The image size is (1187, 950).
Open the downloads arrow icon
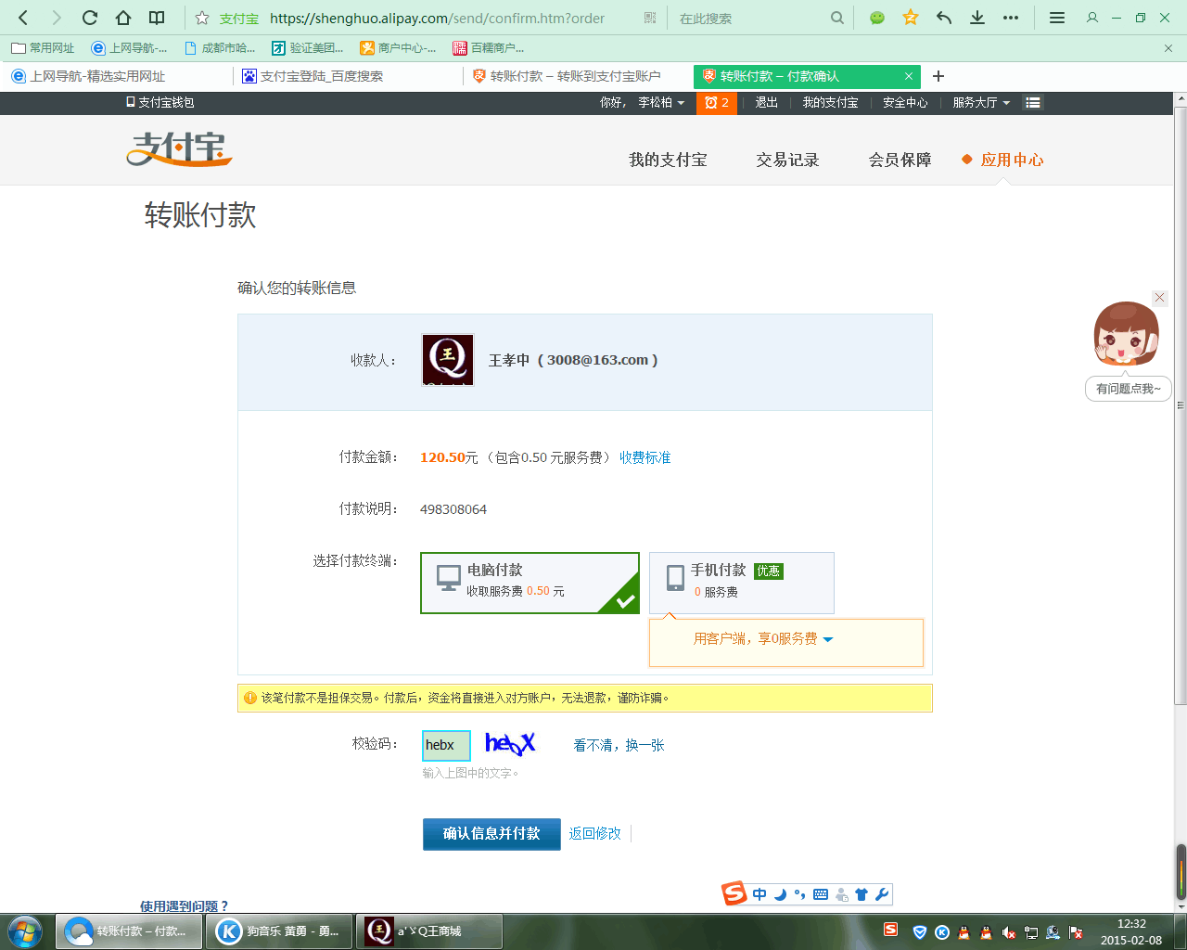(x=977, y=18)
